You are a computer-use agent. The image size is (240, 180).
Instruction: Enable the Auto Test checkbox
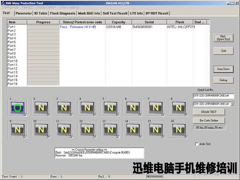click(x=197, y=144)
